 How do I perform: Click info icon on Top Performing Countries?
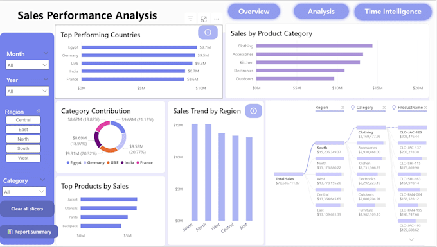pos(208,32)
